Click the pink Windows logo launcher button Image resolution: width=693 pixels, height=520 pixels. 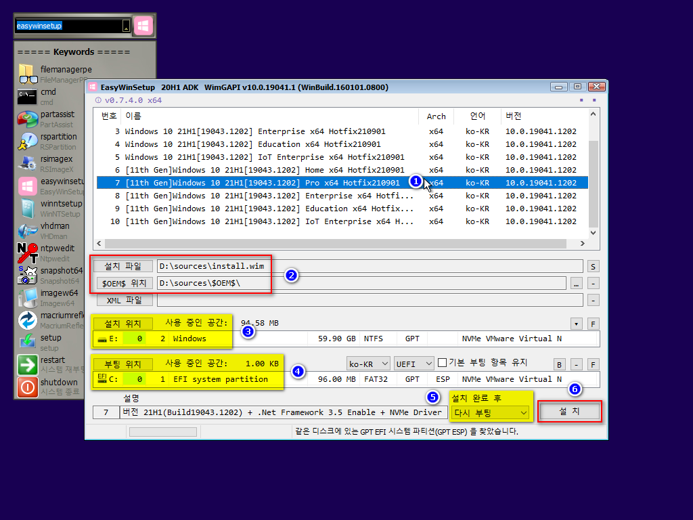(143, 26)
